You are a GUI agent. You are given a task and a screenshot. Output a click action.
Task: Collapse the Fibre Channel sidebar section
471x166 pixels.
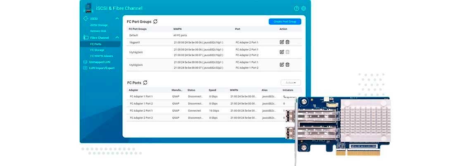point(117,37)
